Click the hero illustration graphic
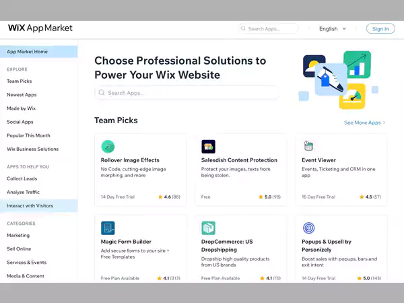Image resolution: width=404 pixels, height=303 pixels. click(x=339, y=80)
